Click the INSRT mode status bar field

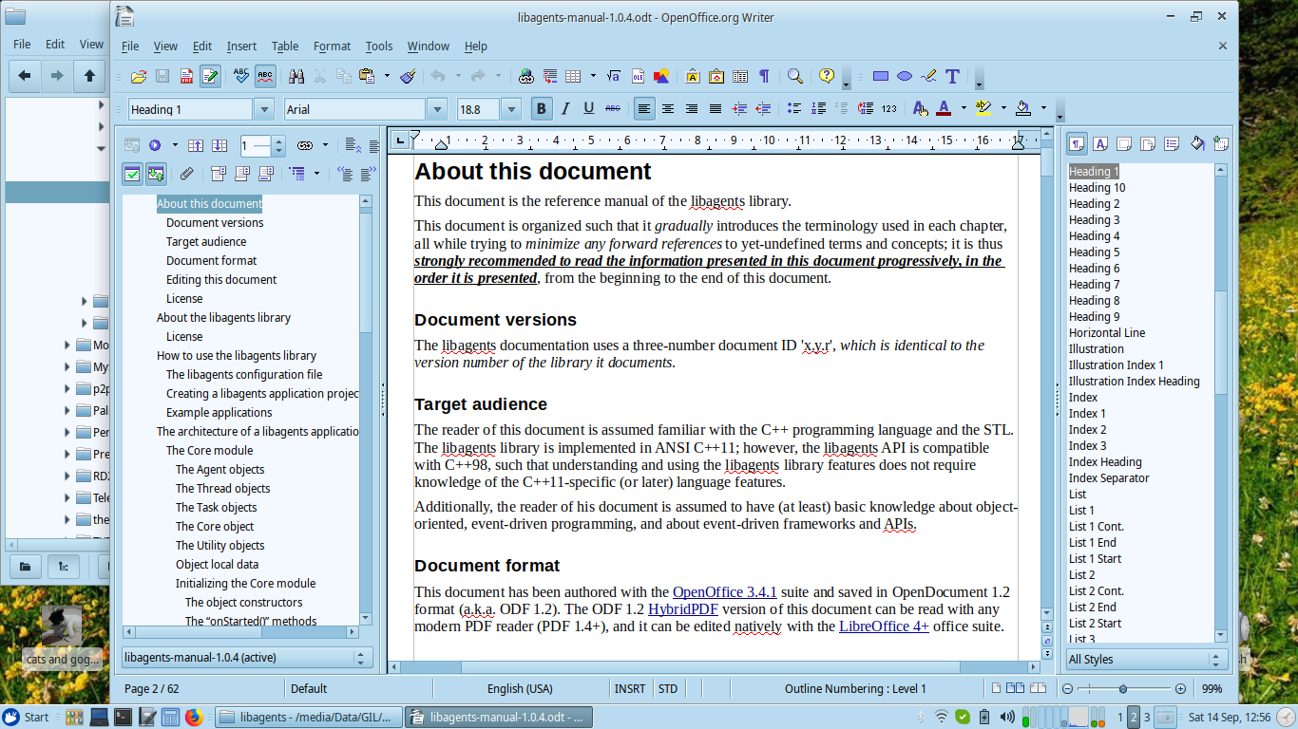[630, 688]
